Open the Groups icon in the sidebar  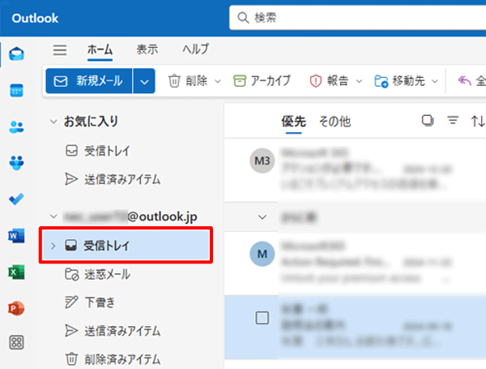coord(16,163)
